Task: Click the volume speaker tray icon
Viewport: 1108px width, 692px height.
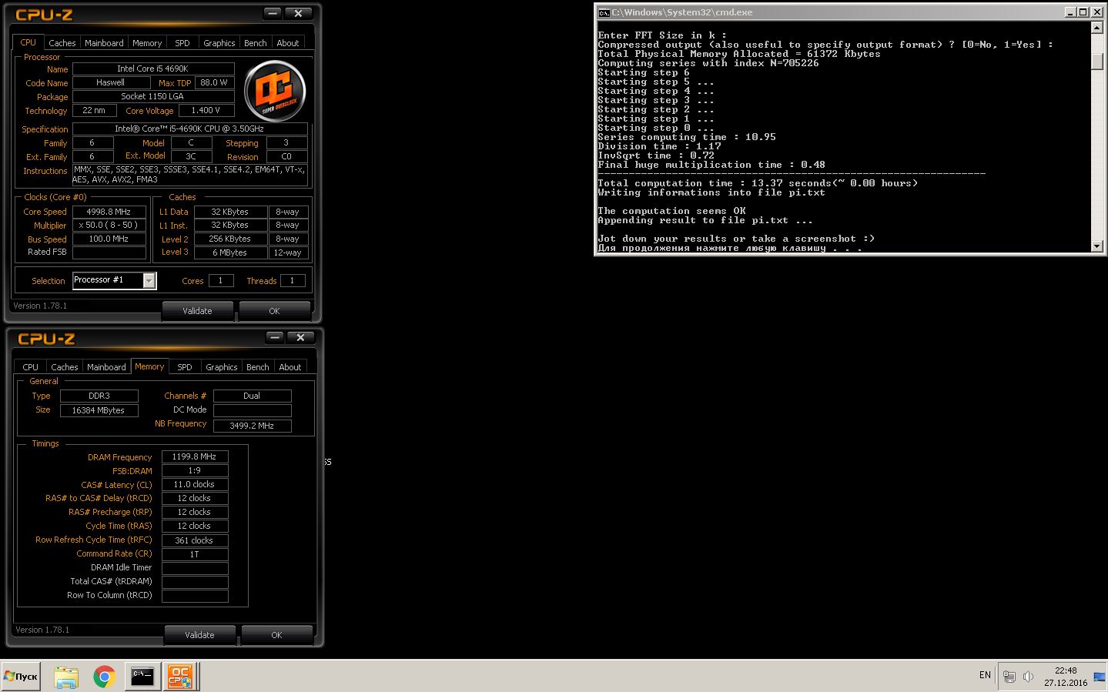Action: (1028, 677)
